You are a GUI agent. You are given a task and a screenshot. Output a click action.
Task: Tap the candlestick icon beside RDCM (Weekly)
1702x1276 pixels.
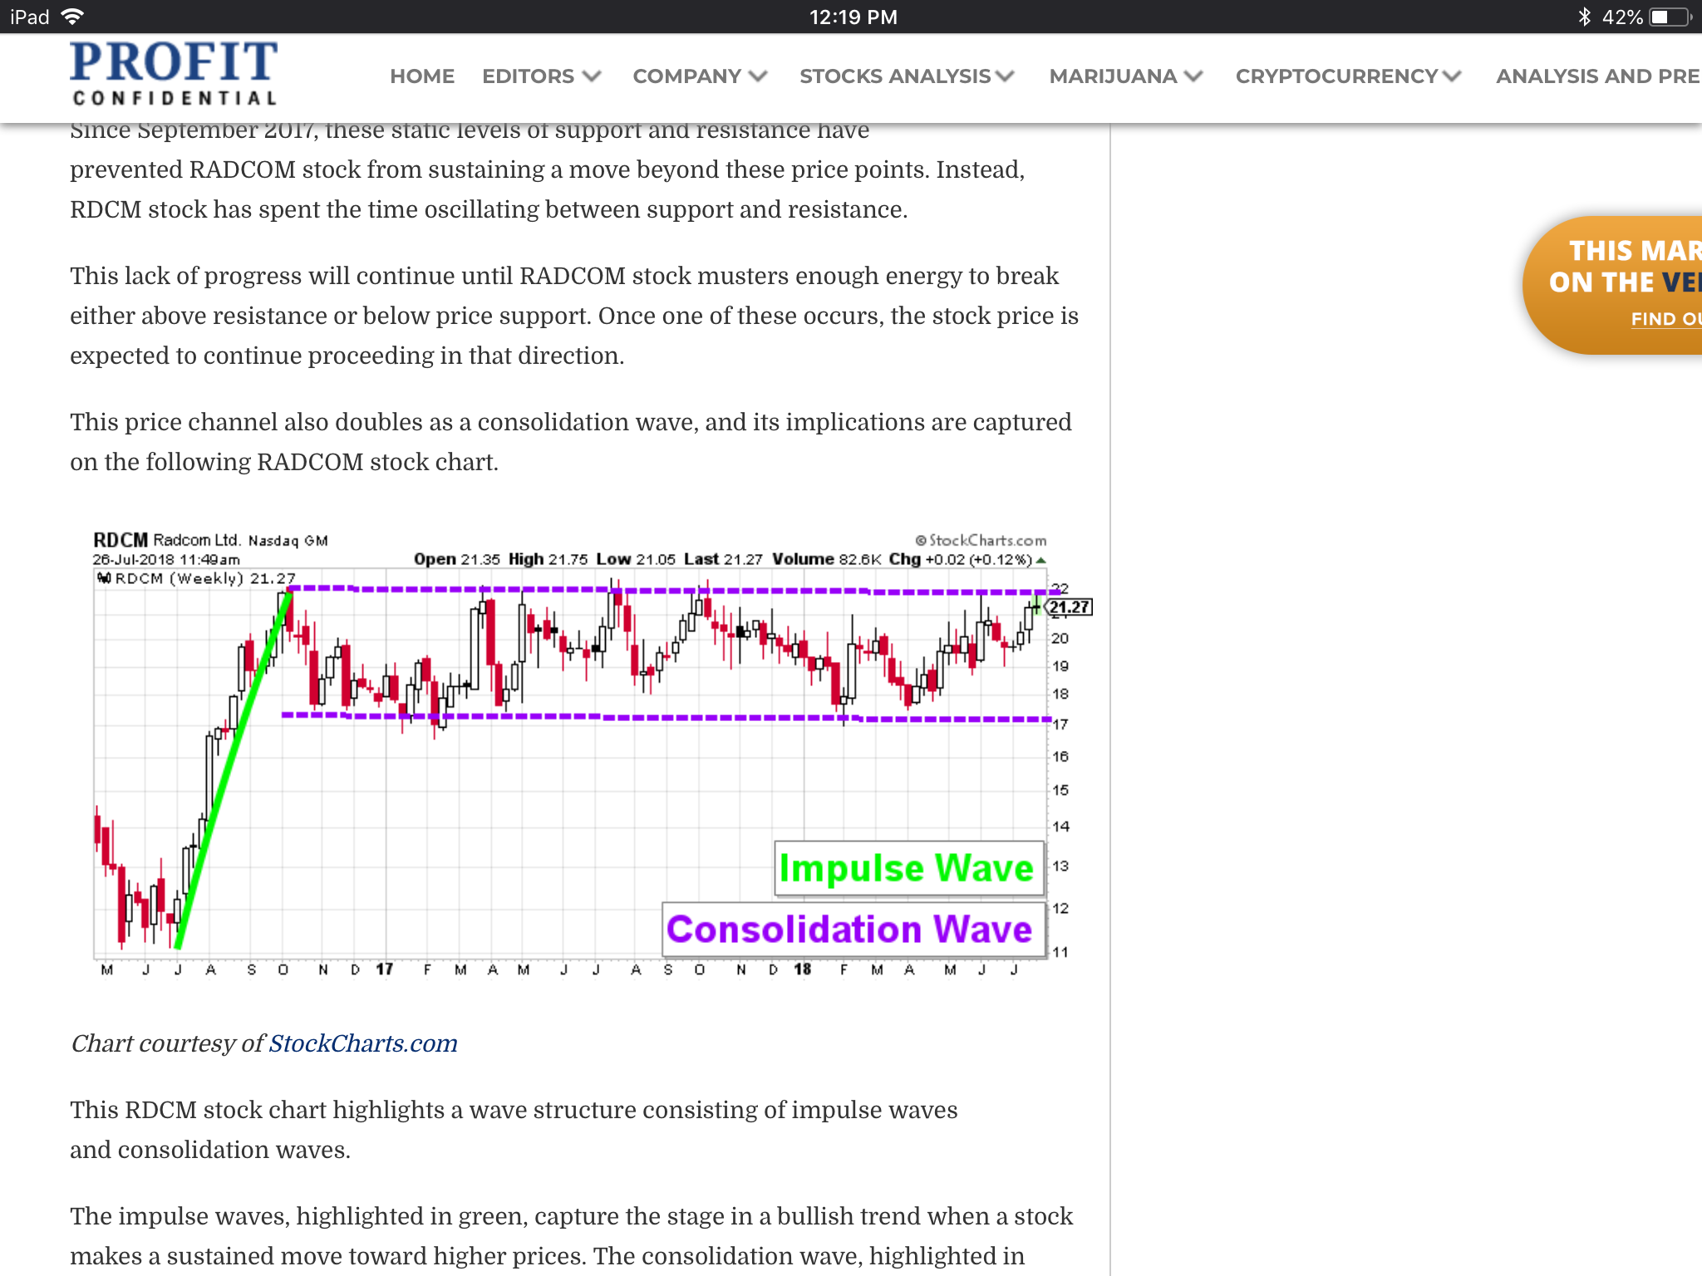[104, 578]
